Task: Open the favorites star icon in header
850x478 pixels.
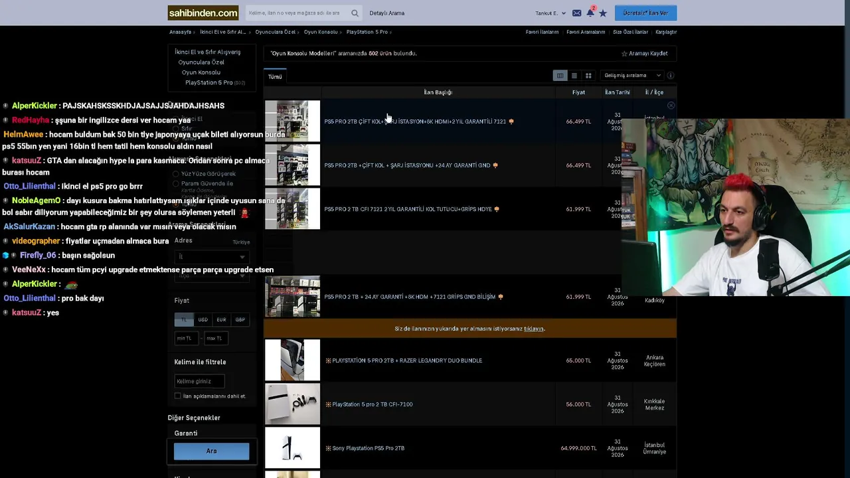Action: (603, 13)
